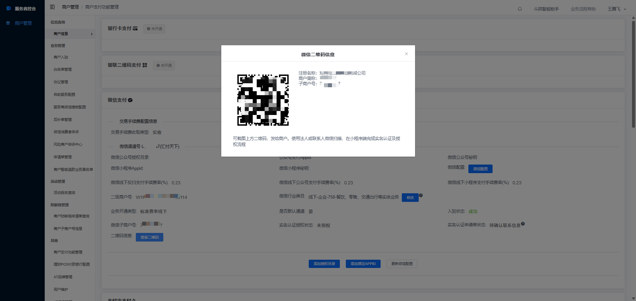Screen dimensions: 636x301
Task: Click QR icon beside 银联二维码支付
Action: tap(145, 65)
